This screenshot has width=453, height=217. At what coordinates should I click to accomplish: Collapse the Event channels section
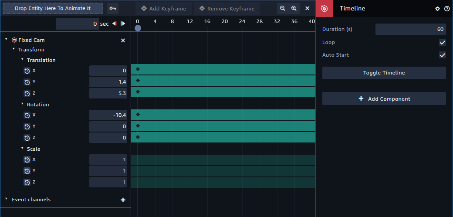[x=7, y=199]
